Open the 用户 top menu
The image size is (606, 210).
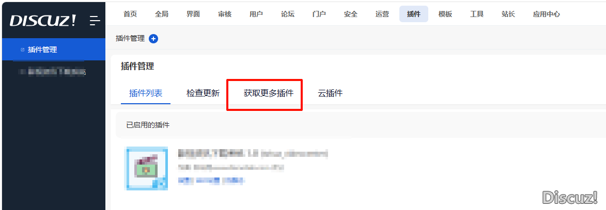pyautogui.click(x=256, y=14)
